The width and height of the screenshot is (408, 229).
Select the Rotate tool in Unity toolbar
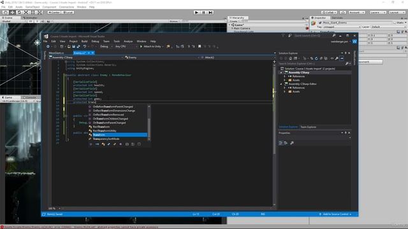tap(19, 12)
